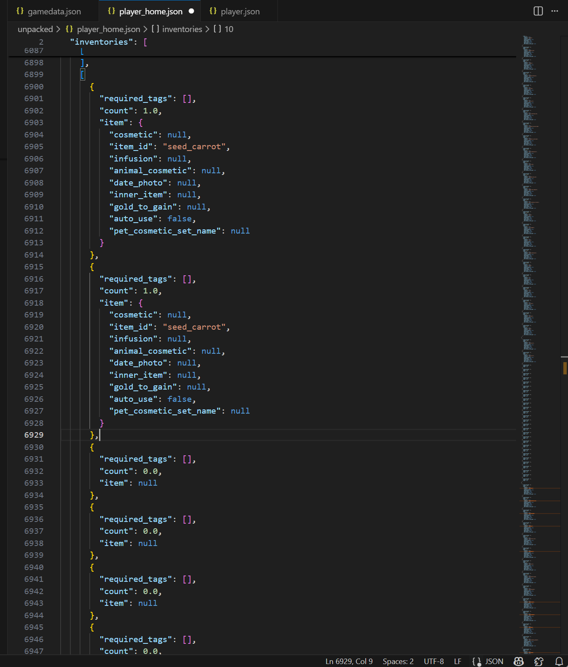Image resolution: width=568 pixels, height=667 pixels.
Task: Click the Split Editor Right icon
Action: pyautogui.click(x=538, y=11)
